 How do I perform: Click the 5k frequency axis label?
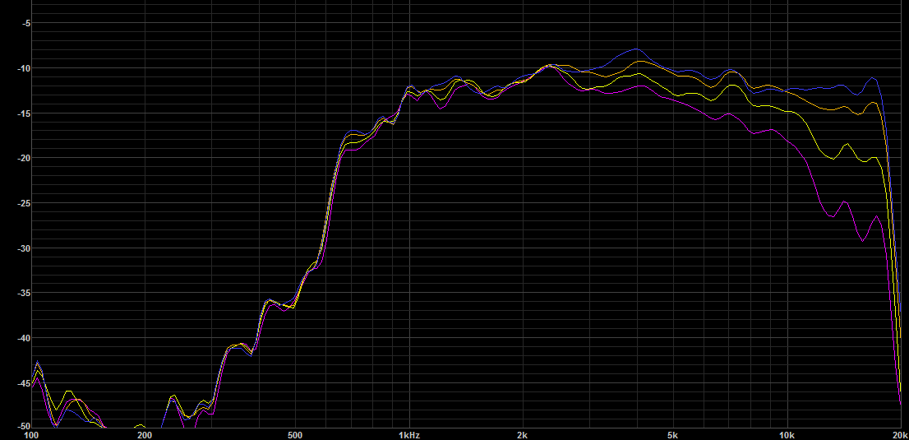coord(673,435)
